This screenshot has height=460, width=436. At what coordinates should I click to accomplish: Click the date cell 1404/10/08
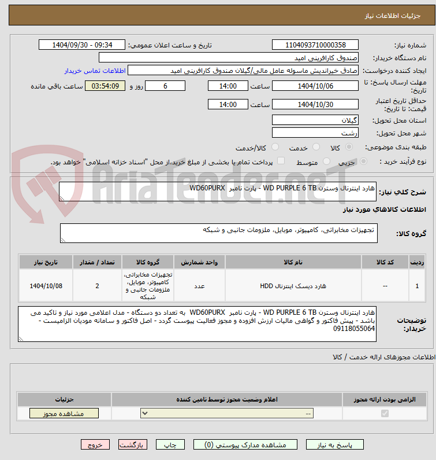pos(46,285)
